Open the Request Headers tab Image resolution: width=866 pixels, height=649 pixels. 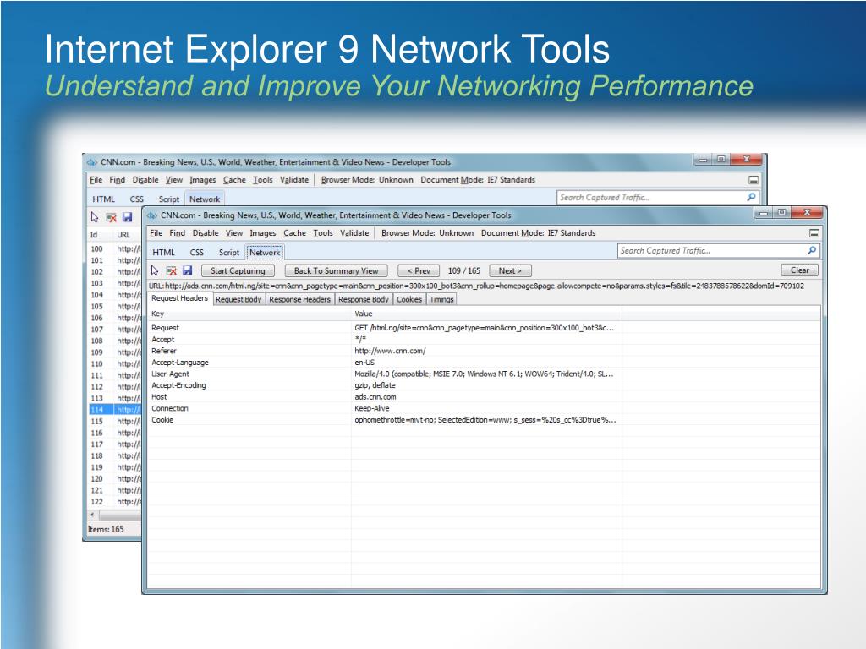[x=179, y=298]
